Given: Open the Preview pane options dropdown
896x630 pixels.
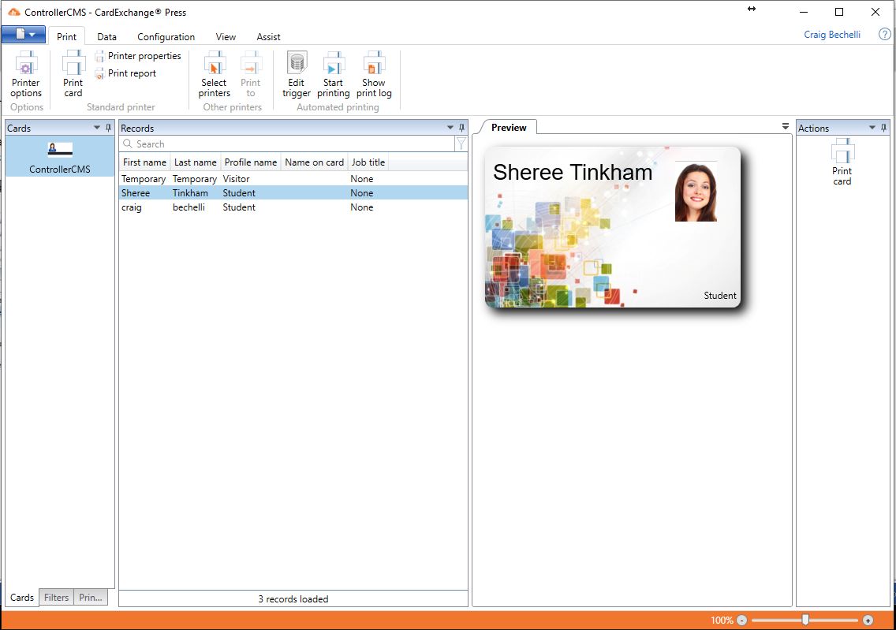Looking at the screenshot, I should click(x=785, y=126).
